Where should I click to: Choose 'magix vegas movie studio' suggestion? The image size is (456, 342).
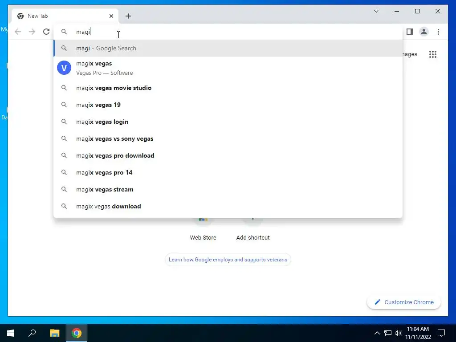228,88
